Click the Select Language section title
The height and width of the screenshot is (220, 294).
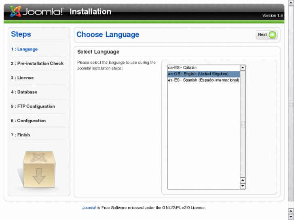tap(98, 52)
